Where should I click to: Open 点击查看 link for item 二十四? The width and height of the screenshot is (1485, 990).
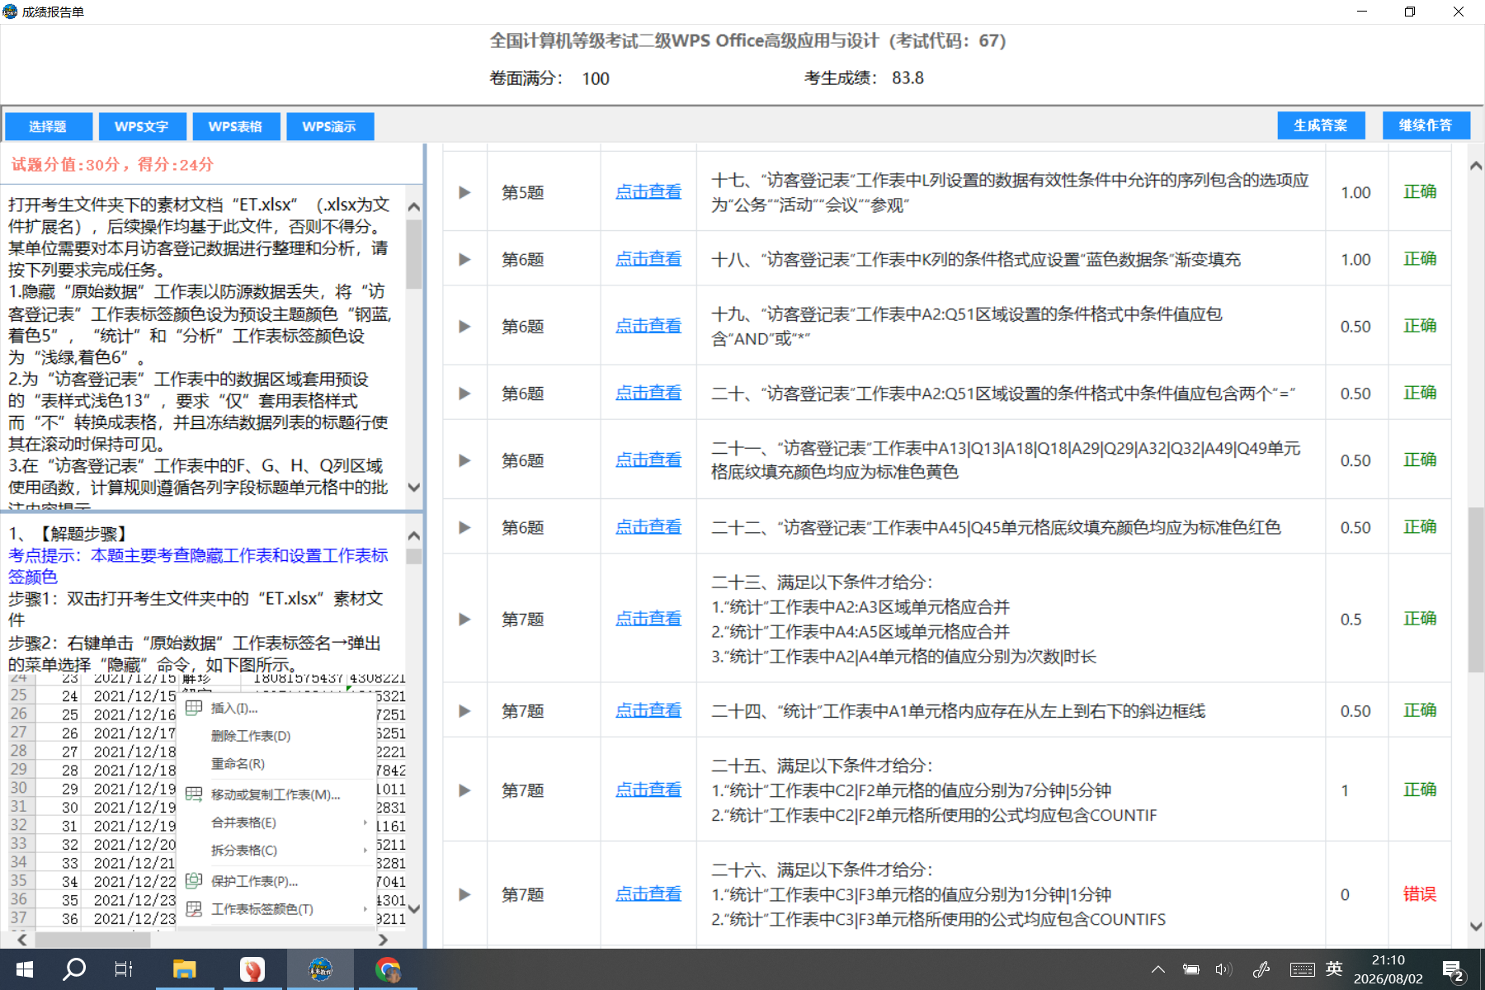(x=648, y=710)
